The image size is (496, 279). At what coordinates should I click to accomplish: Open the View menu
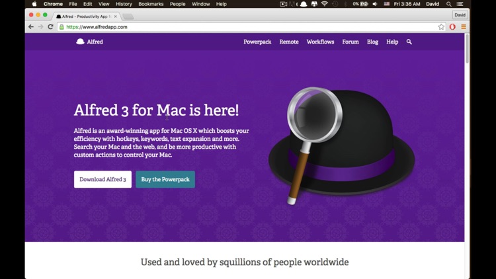click(104, 4)
